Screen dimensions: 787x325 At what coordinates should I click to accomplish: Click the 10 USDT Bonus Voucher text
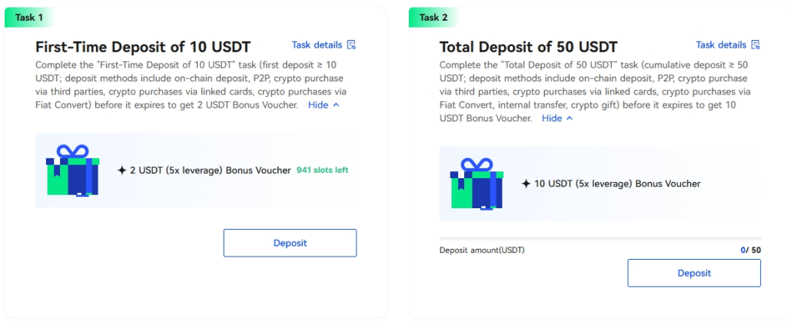coord(617,184)
